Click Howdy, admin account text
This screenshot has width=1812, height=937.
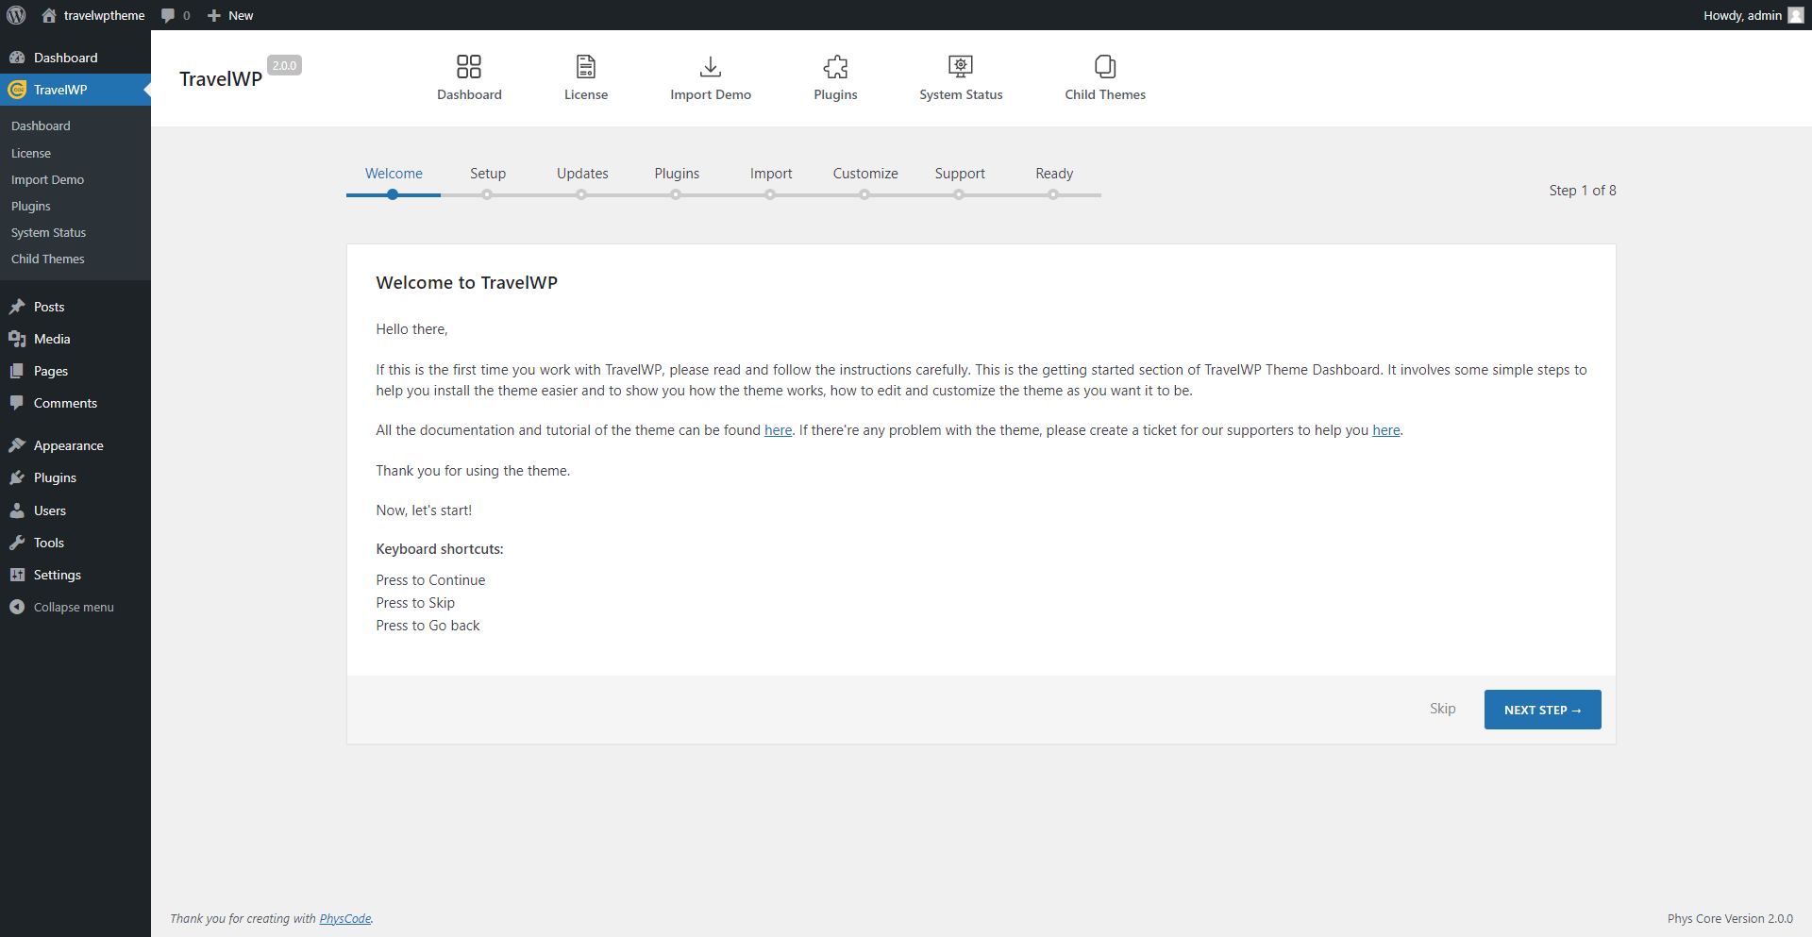point(1742,15)
